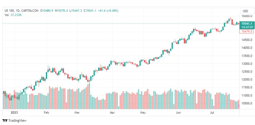Screen dimensions: 255x125
Task: Click the 13000.0 price scale label
Action: (x=247, y=64)
